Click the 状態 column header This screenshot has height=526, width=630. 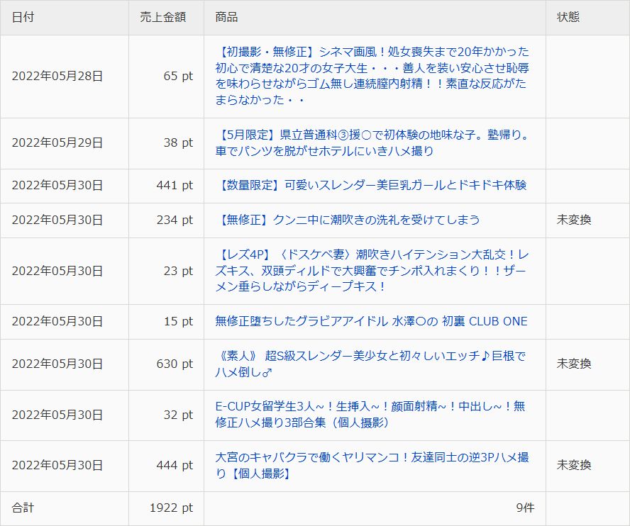[x=568, y=17]
